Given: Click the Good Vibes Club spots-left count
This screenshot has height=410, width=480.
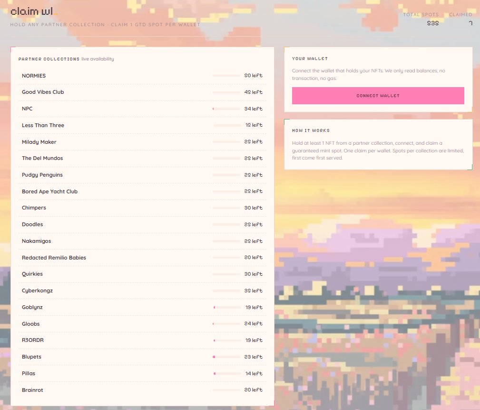Looking at the screenshot, I should point(254,92).
